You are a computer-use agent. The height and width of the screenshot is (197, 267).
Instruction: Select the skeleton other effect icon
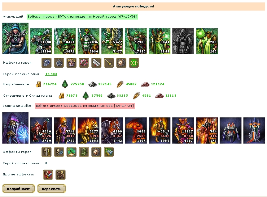[60, 174]
